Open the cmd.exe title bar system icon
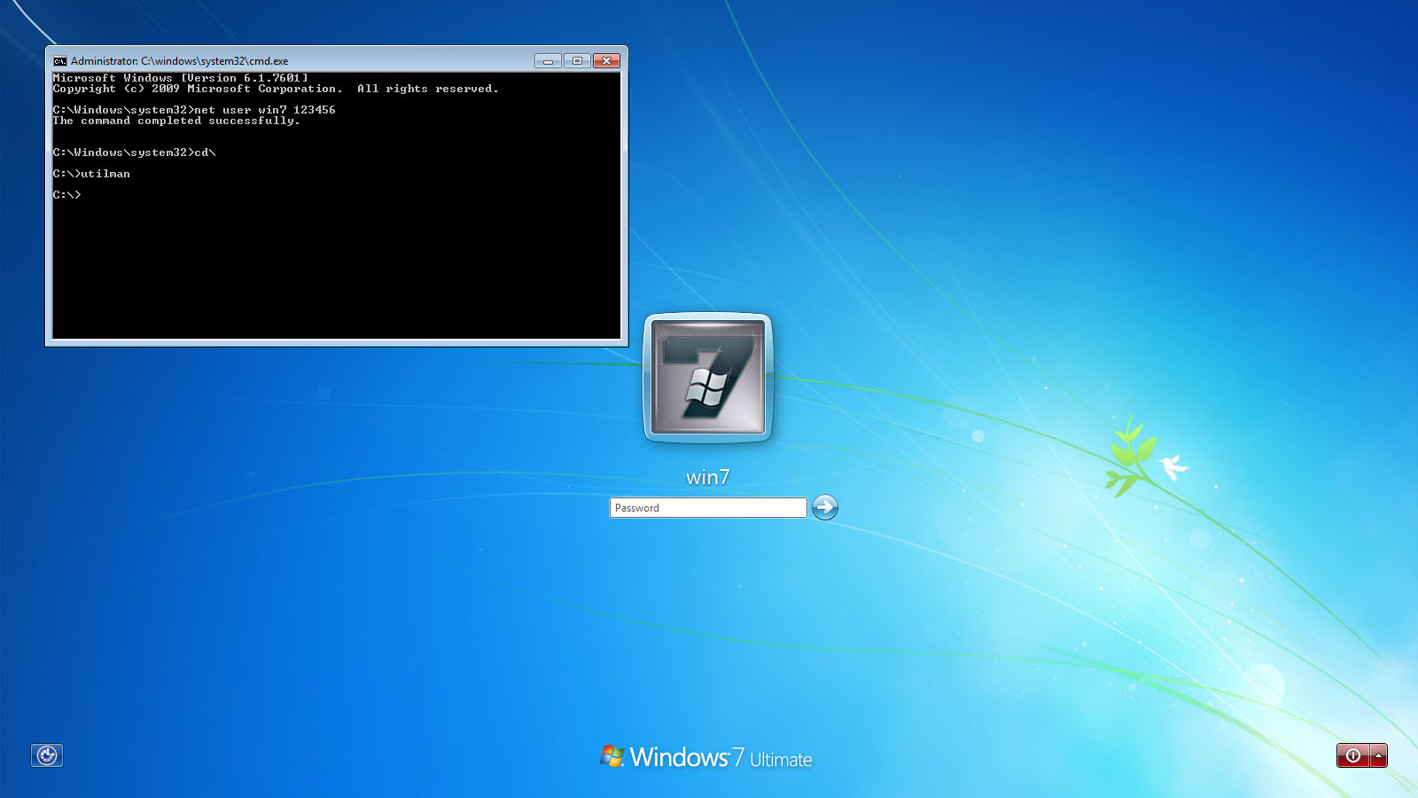This screenshot has width=1418, height=798. [x=60, y=61]
